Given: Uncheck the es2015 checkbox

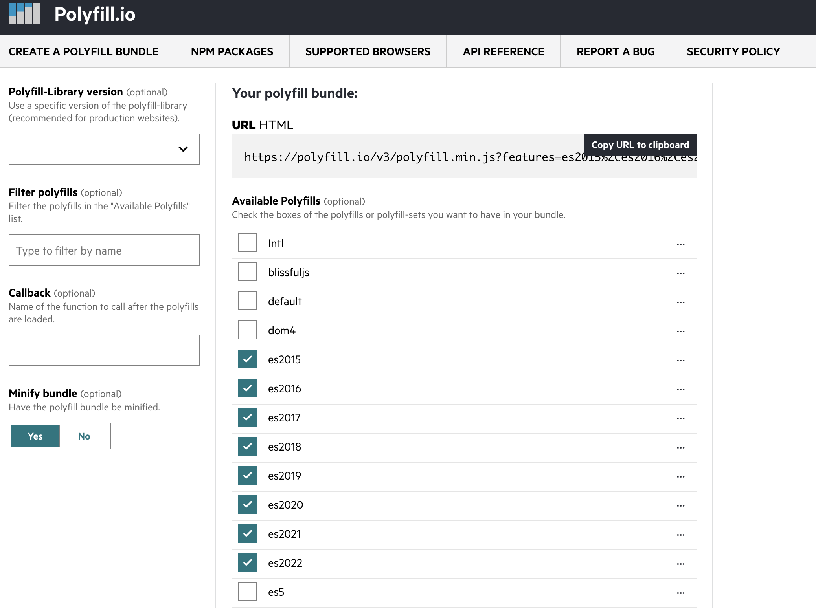Looking at the screenshot, I should tap(248, 359).
